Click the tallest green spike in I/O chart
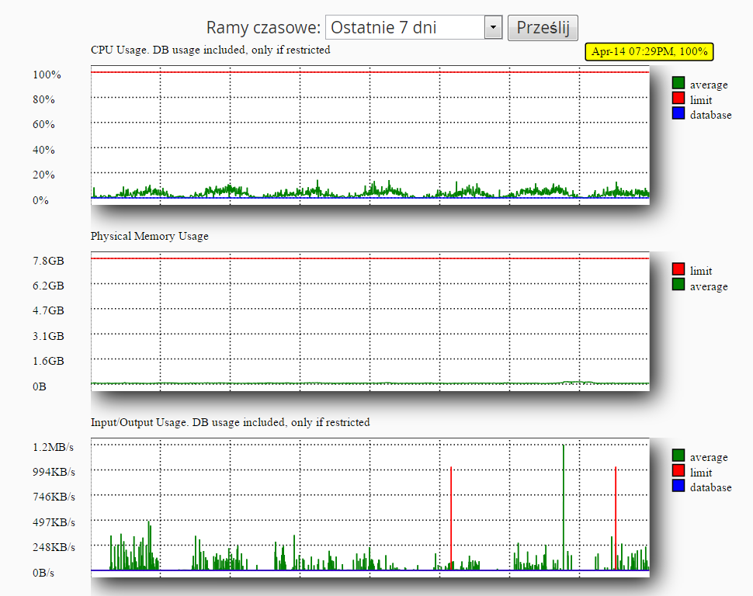 (564, 507)
